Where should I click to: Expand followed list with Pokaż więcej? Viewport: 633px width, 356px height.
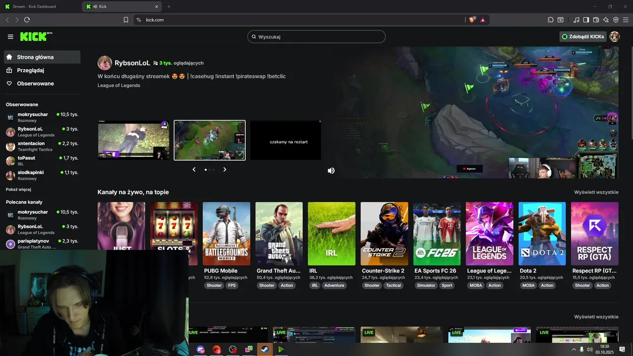(19, 189)
